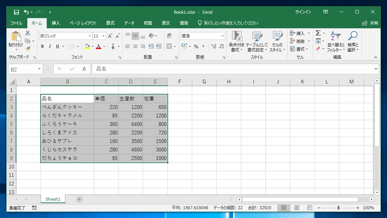The height and width of the screenshot is (218, 387).
Task: Switch to the Data tab
Action: pyautogui.click(x=129, y=23)
